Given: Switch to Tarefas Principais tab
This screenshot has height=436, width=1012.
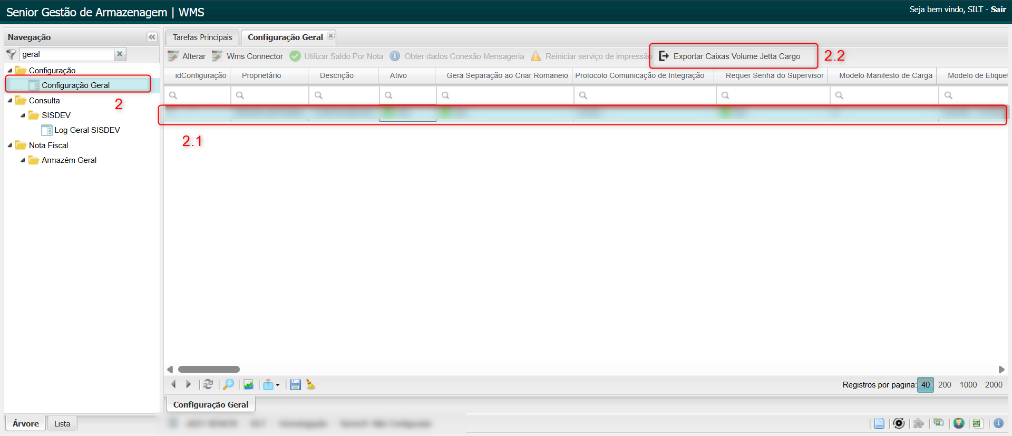Looking at the screenshot, I should pyautogui.click(x=202, y=37).
